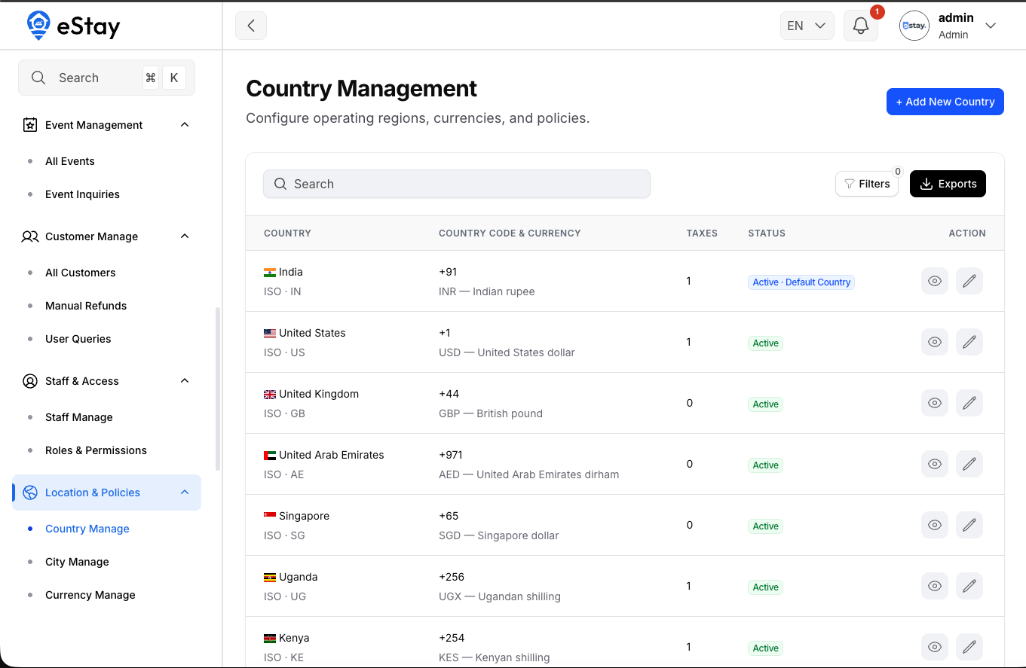Click the Kenya flag icon
Screen dimensions: 1026x668
coord(270,638)
